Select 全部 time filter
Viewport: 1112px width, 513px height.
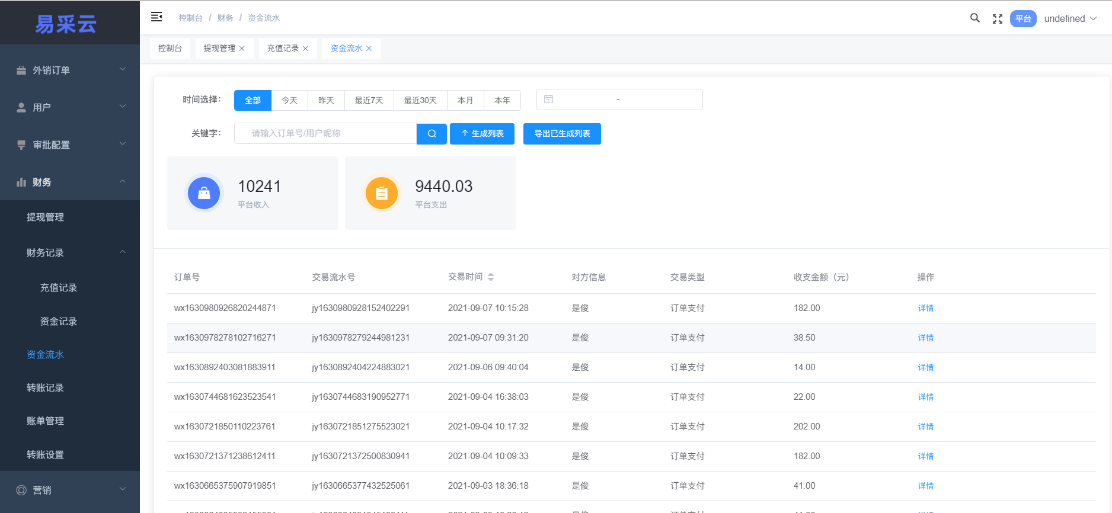tap(253, 100)
